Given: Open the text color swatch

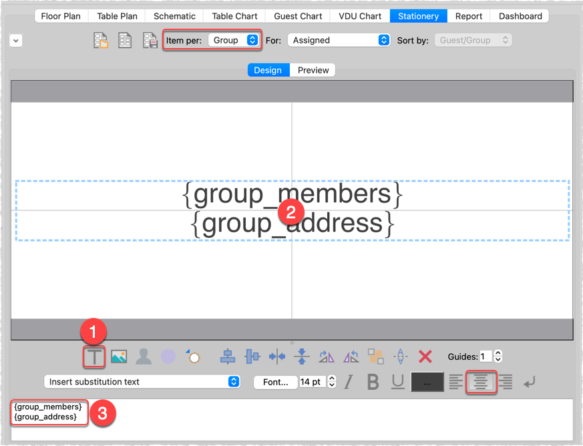Looking at the screenshot, I should click(x=427, y=381).
